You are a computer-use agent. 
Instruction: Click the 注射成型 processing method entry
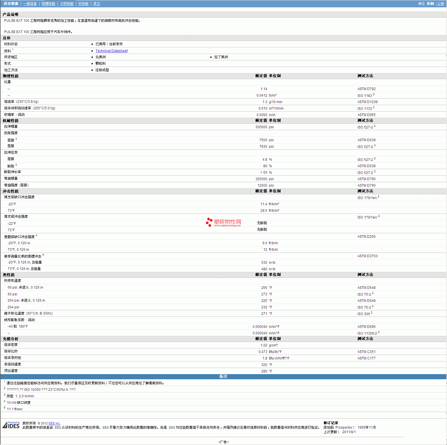[x=102, y=70]
